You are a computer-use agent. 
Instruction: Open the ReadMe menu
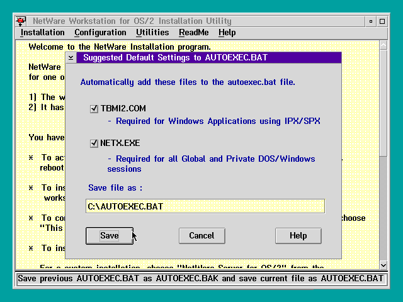tap(194, 33)
